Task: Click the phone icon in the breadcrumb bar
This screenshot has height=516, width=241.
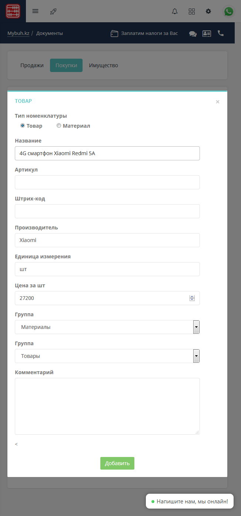Action: point(221,33)
